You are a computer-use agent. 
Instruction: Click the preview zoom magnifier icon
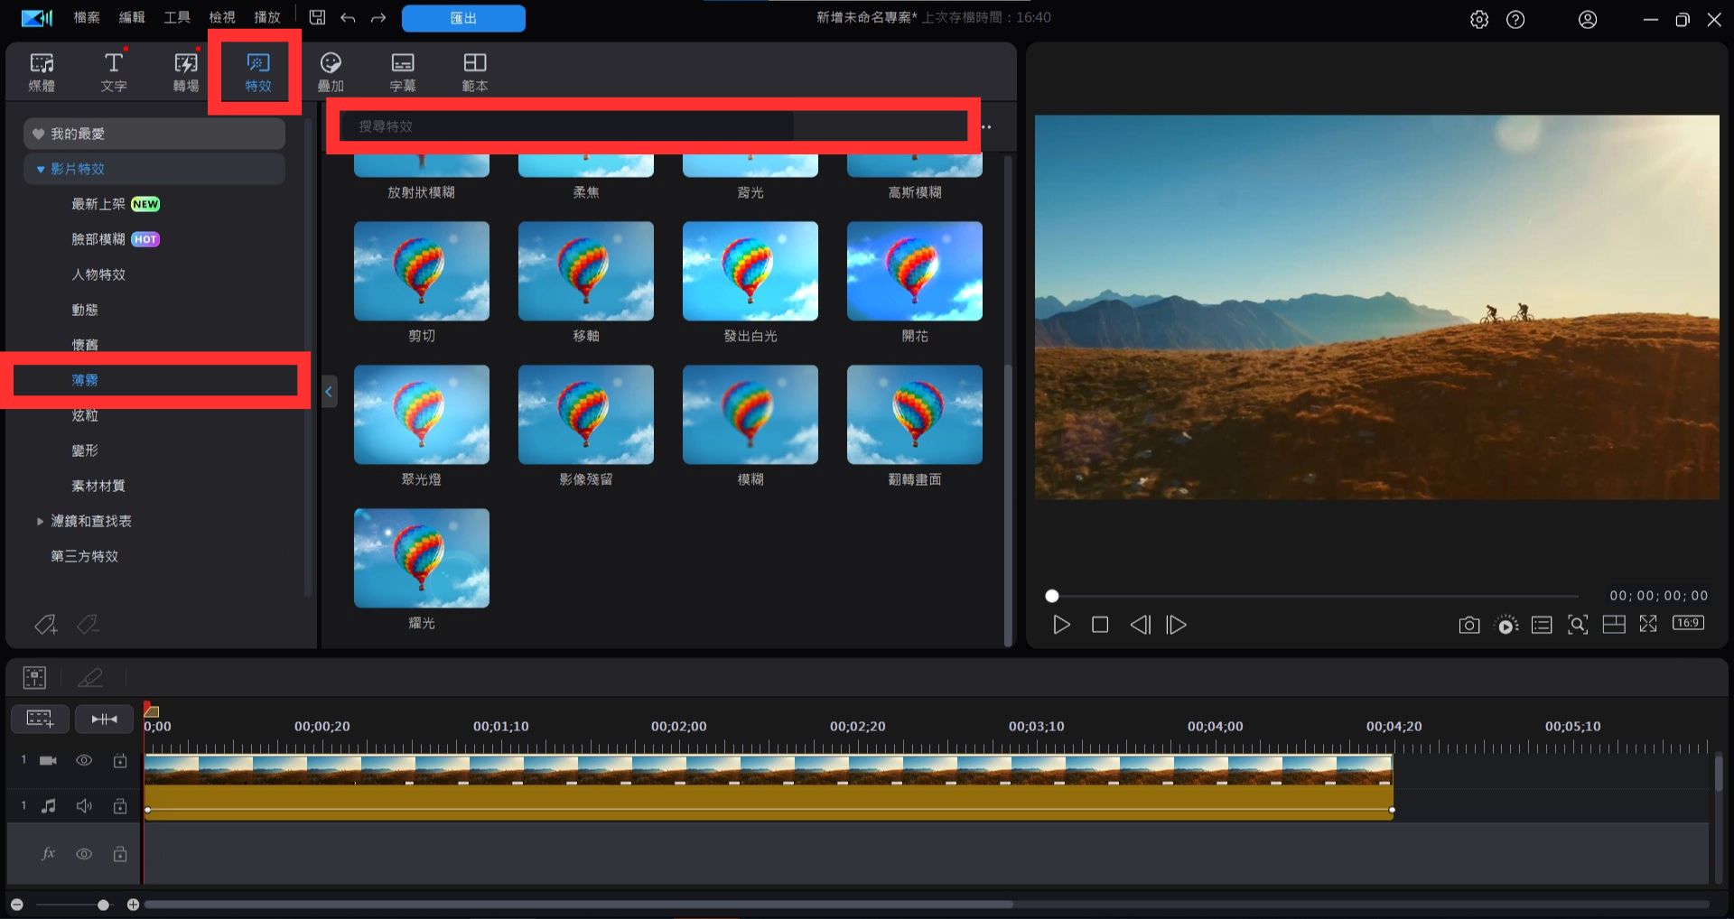pos(1577,625)
